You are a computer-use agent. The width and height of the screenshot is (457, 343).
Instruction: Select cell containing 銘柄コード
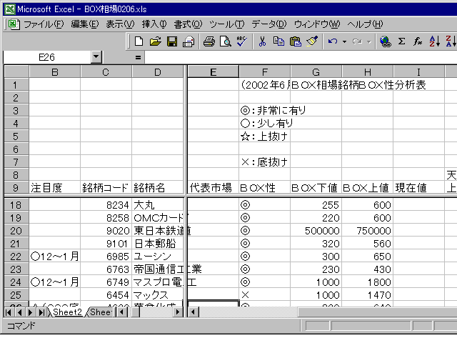click(x=106, y=187)
